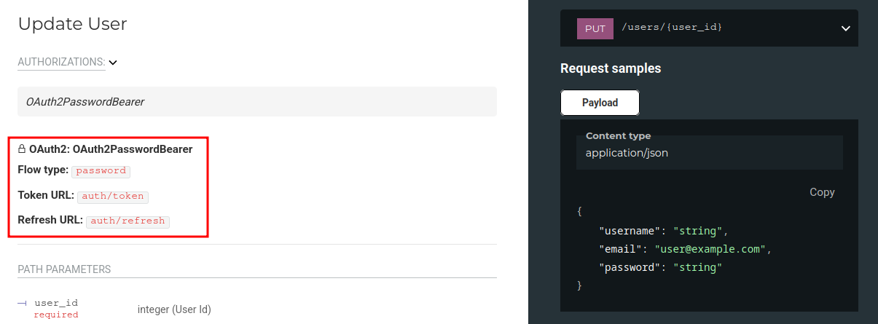
Task: Expand the endpoint chevron in PUT bar
Action: pos(845,28)
